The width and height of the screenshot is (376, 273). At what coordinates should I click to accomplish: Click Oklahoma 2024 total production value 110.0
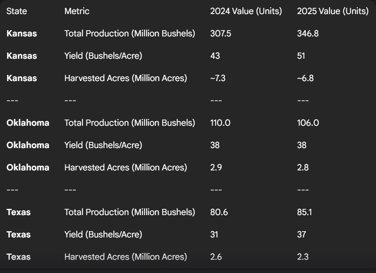click(219, 123)
